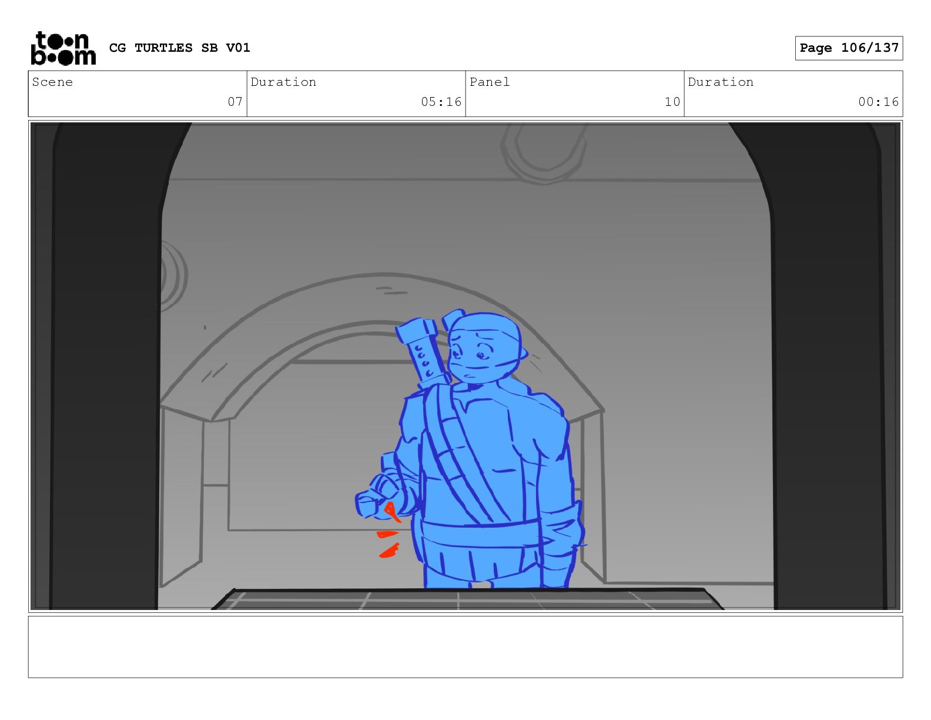The image size is (931, 720).
Task: Click the 'Panel' header label
Action: click(490, 82)
